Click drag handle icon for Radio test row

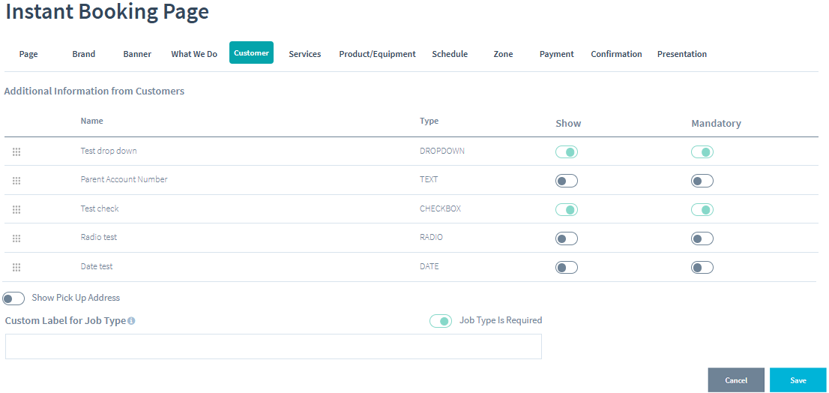(x=16, y=238)
